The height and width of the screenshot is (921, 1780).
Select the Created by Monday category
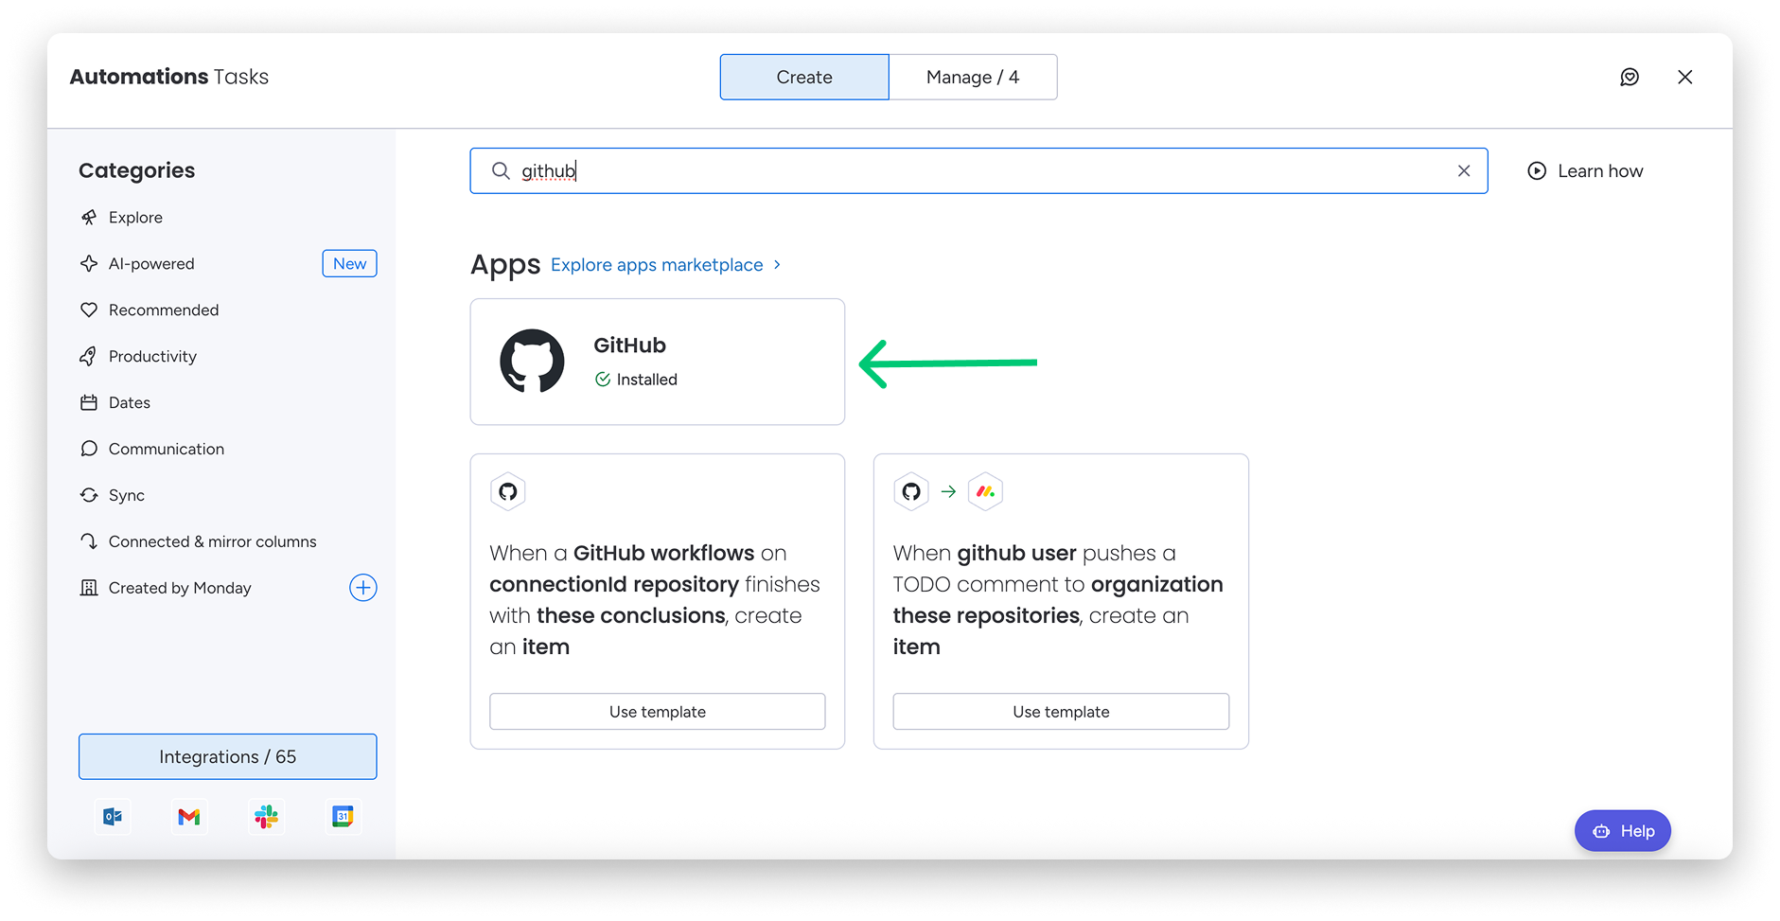pos(180,588)
